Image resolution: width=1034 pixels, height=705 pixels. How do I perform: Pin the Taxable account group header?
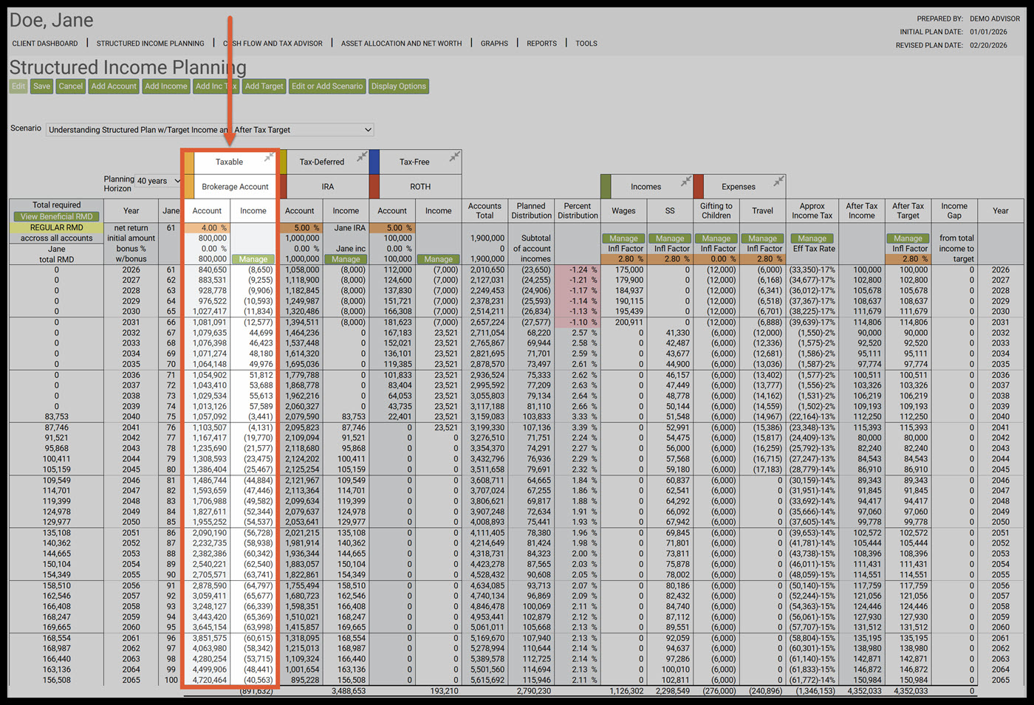(x=269, y=157)
